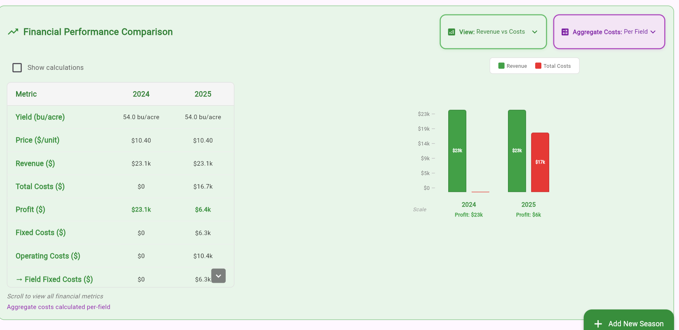Click the 2024 green Revenue bar
679x330 pixels.
(457, 151)
